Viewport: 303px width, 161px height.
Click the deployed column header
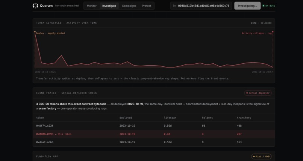(x=126, y=118)
